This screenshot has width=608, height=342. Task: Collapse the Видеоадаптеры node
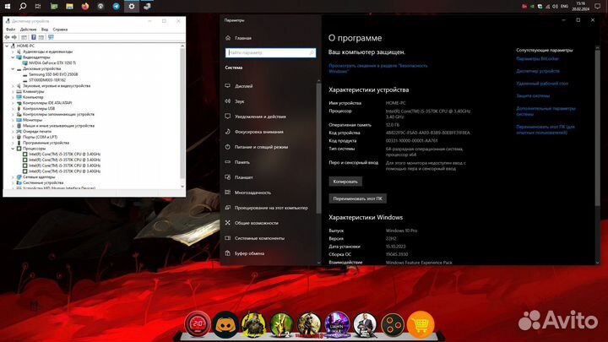[13, 57]
